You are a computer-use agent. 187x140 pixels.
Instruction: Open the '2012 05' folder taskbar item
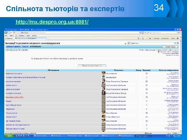pyautogui.click(x=58, y=136)
